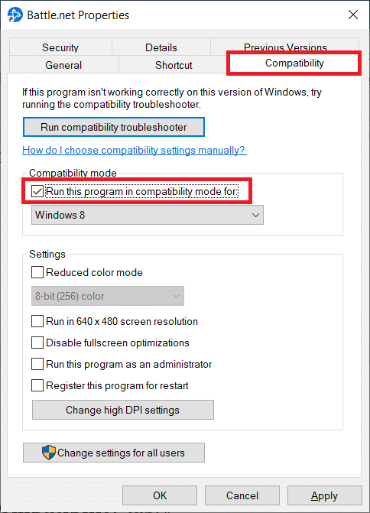
Task: Click the Battle.net icon in title bar
Action: tap(15, 15)
